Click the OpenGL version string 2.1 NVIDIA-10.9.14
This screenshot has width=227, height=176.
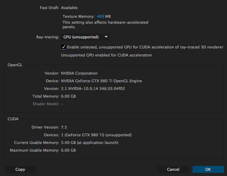[x=93, y=89]
